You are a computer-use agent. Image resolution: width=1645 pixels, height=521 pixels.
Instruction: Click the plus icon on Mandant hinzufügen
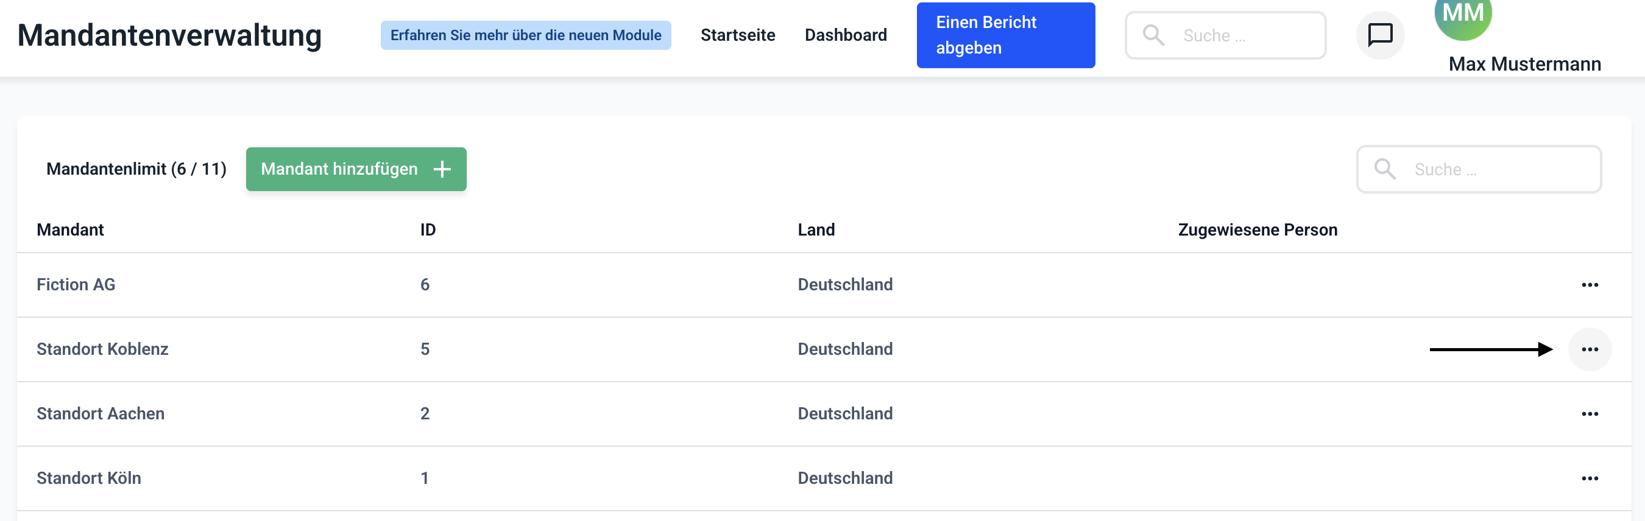click(x=442, y=169)
